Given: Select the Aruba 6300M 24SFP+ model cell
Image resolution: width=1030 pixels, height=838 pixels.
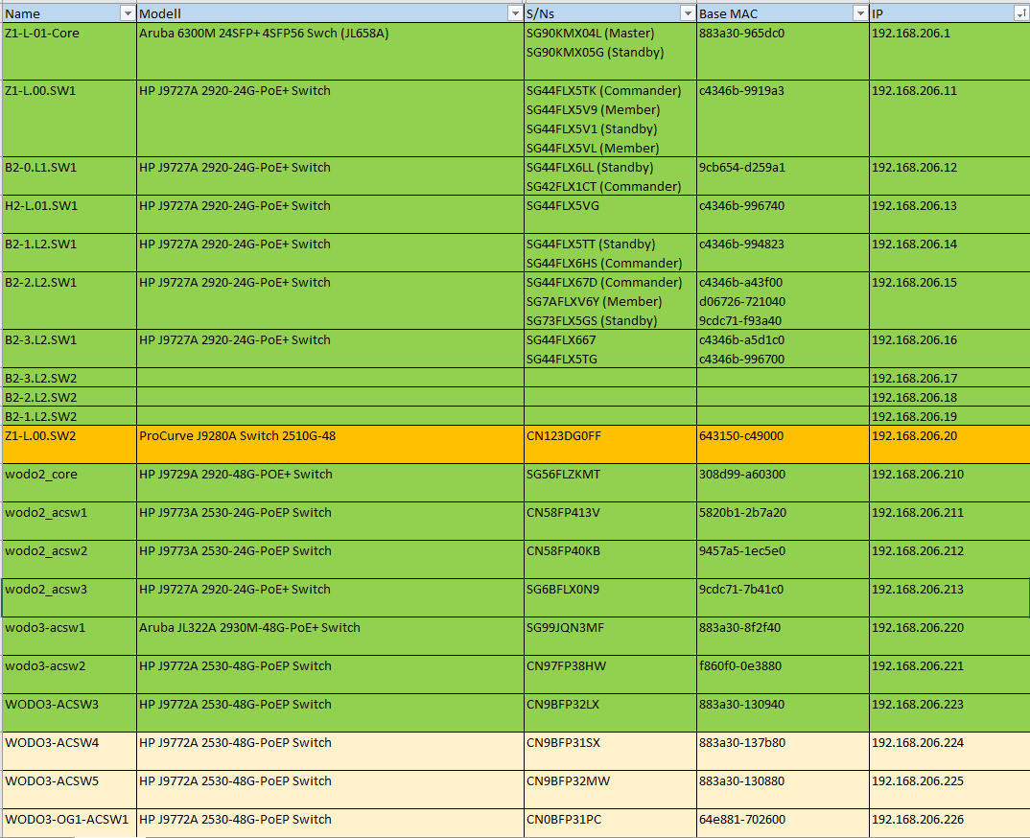Looking at the screenshot, I should (330, 52).
